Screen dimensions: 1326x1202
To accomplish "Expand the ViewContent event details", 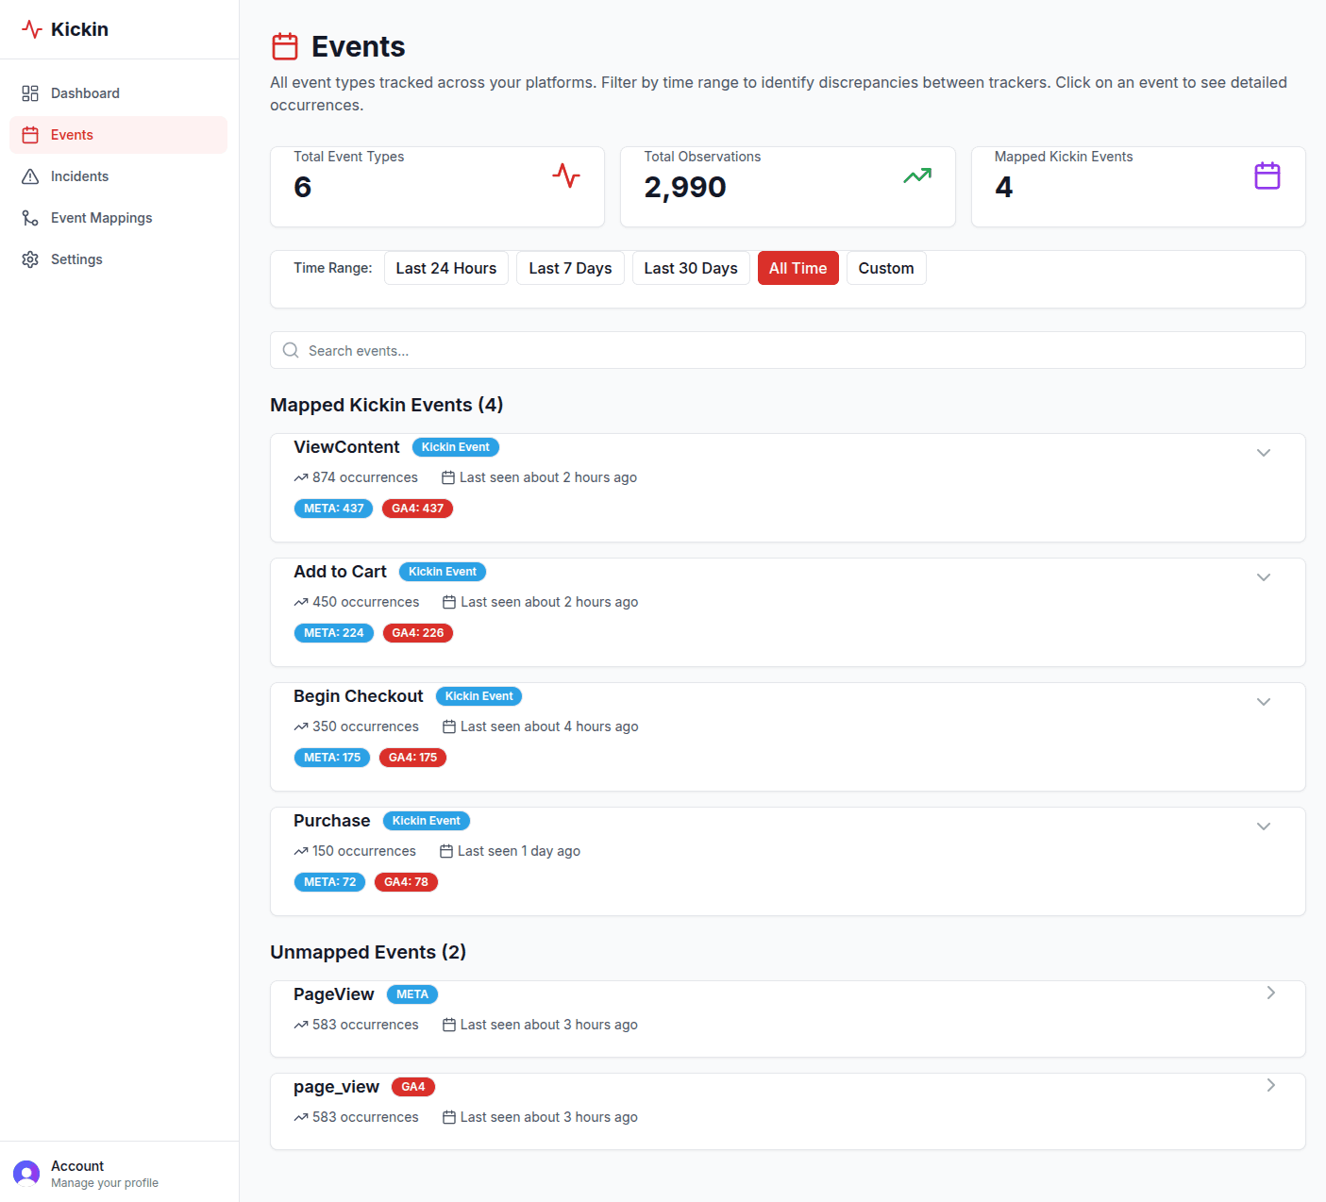I will click(1264, 452).
